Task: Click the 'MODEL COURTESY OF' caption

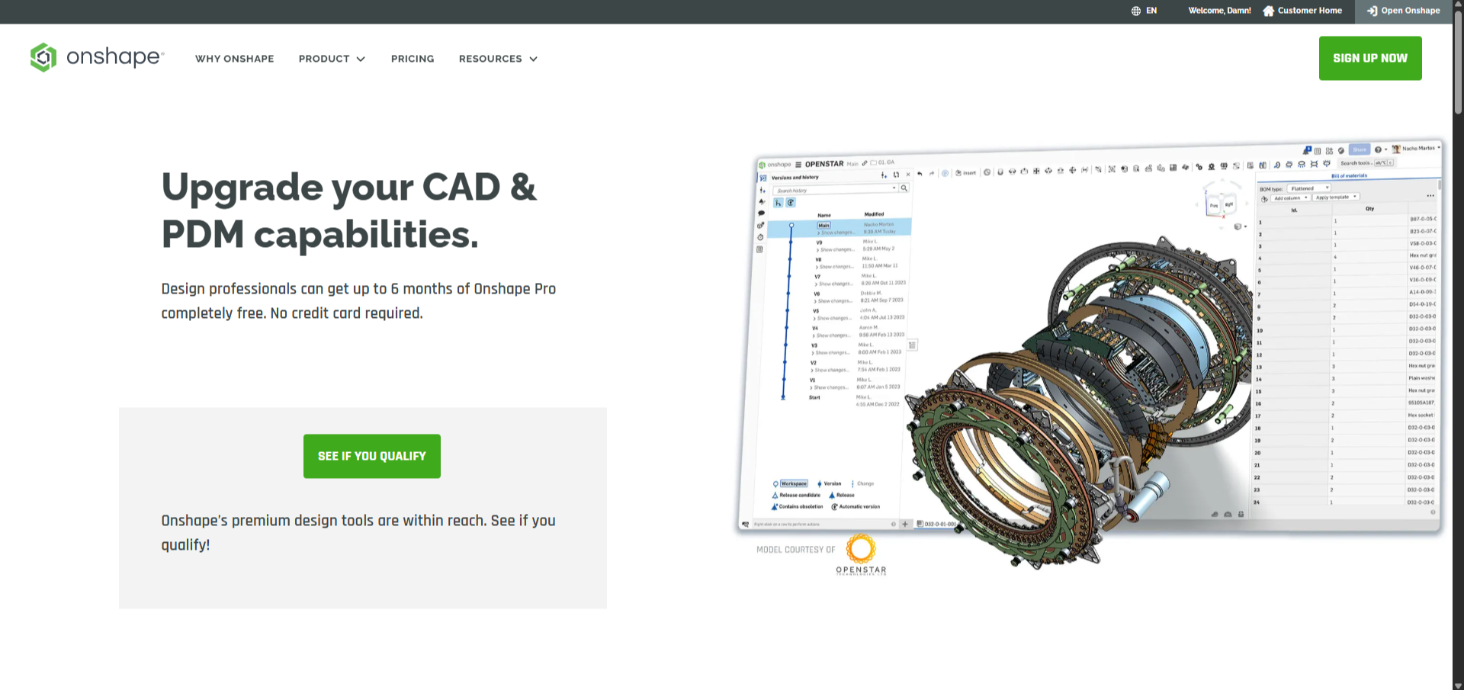Action: [795, 550]
